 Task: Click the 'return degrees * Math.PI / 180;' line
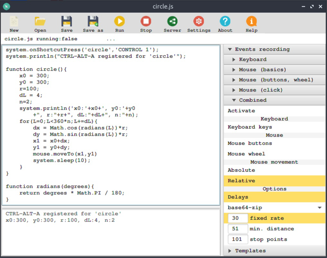[72, 193]
